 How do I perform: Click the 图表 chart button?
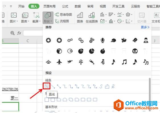(x=80, y=18)
